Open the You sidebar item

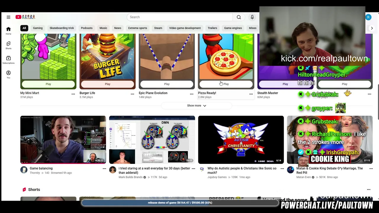pos(8,75)
